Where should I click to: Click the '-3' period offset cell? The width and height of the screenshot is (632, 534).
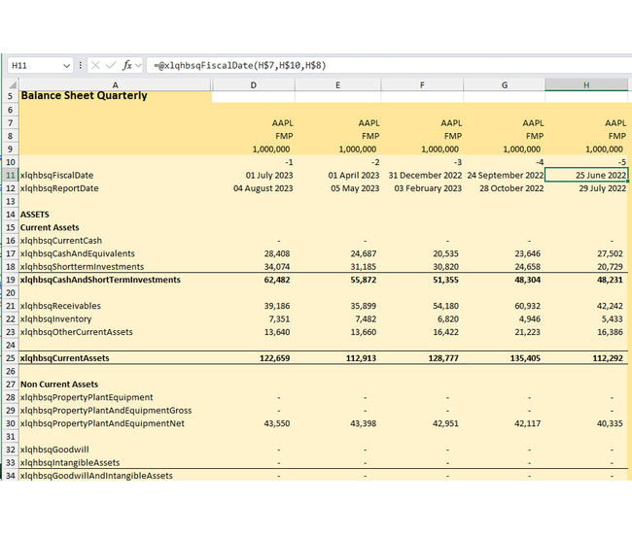(422, 162)
